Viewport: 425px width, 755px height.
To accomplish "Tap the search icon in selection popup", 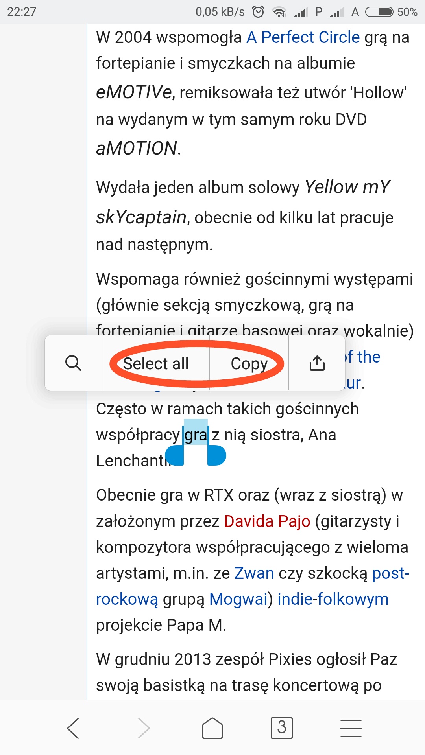I will pyautogui.click(x=73, y=363).
